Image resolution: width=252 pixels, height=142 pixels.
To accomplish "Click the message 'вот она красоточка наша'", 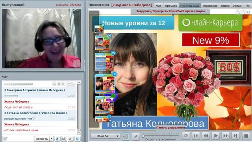I will tap(21, 130).
